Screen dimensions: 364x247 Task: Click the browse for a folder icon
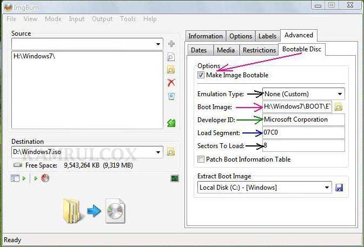171,70
